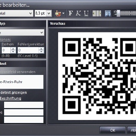Click the first Beschriftung input field
This screenshot has width=136, height=136.
[x=24, y=105]
